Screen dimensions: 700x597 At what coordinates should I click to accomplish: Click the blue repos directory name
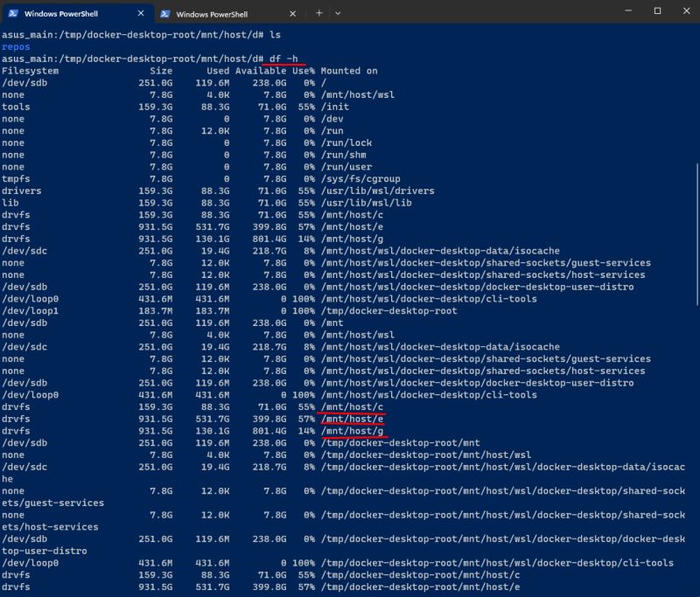coord(16,45)
